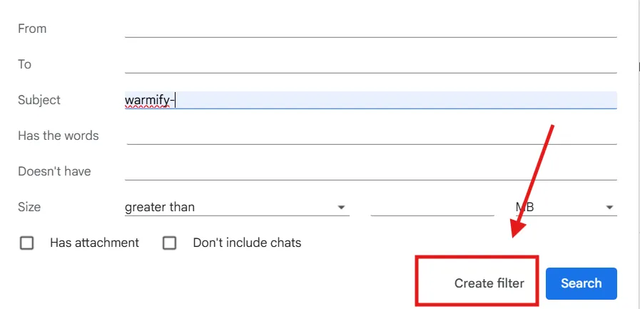This screenshot has width=640, height=309.
Task: Click the Subject label text
Action: (39, 100)
